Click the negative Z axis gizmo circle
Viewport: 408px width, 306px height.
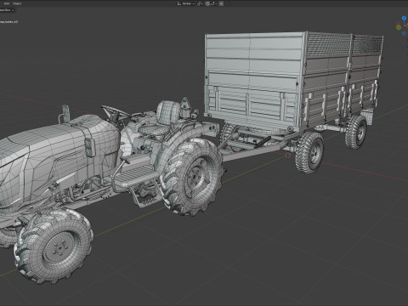[404, 33]
